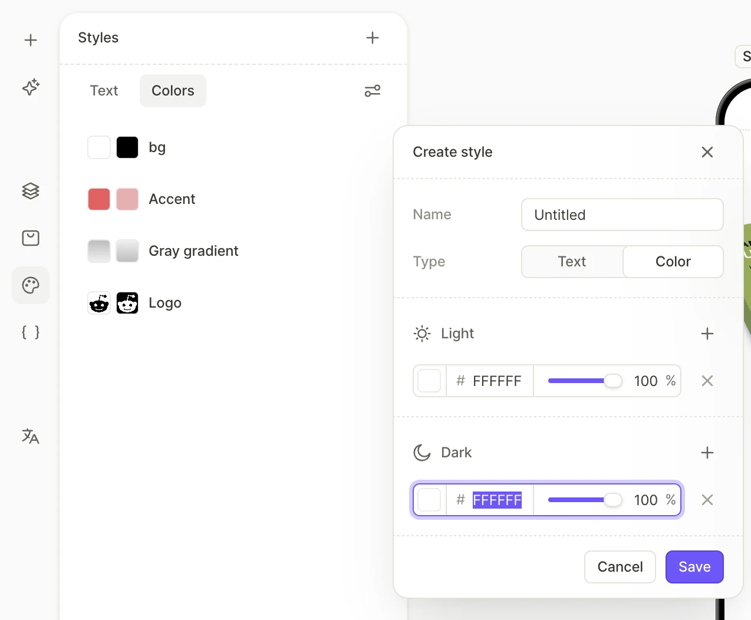
Task: Remove the Dark theme color fill
Action: pos(707,500)
